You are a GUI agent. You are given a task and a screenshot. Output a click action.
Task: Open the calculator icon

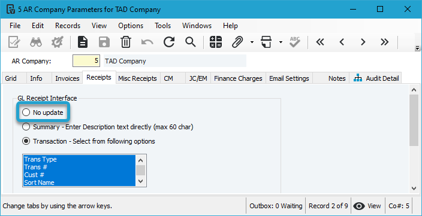point(216,42)
